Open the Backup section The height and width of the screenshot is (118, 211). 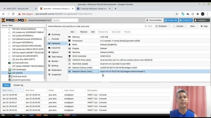[55, 66]
